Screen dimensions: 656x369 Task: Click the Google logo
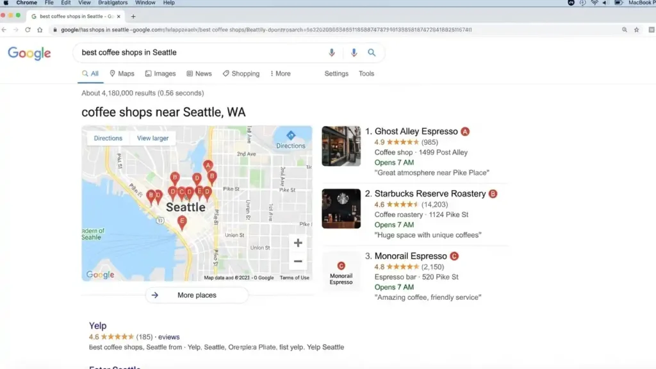tap(29, 53)
